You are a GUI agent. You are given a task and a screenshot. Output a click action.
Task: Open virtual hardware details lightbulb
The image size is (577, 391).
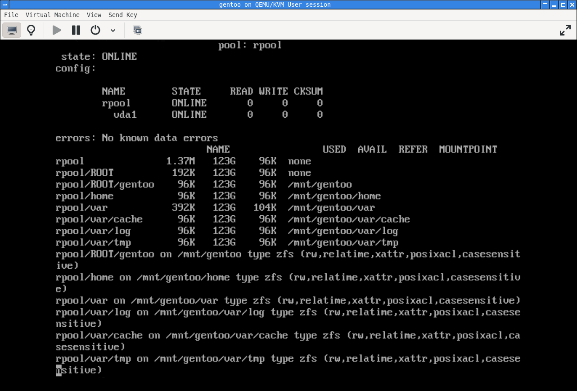(x=31, y=30)
